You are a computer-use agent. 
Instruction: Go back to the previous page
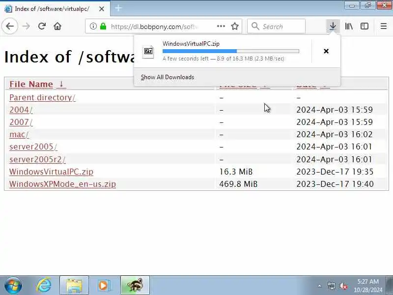(x=10, y=26)
